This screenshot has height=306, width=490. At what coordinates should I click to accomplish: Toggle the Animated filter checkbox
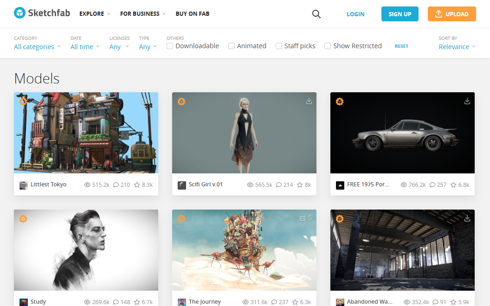232,46
